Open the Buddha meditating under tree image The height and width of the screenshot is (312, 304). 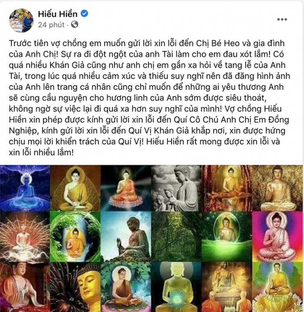coord(126,287)
